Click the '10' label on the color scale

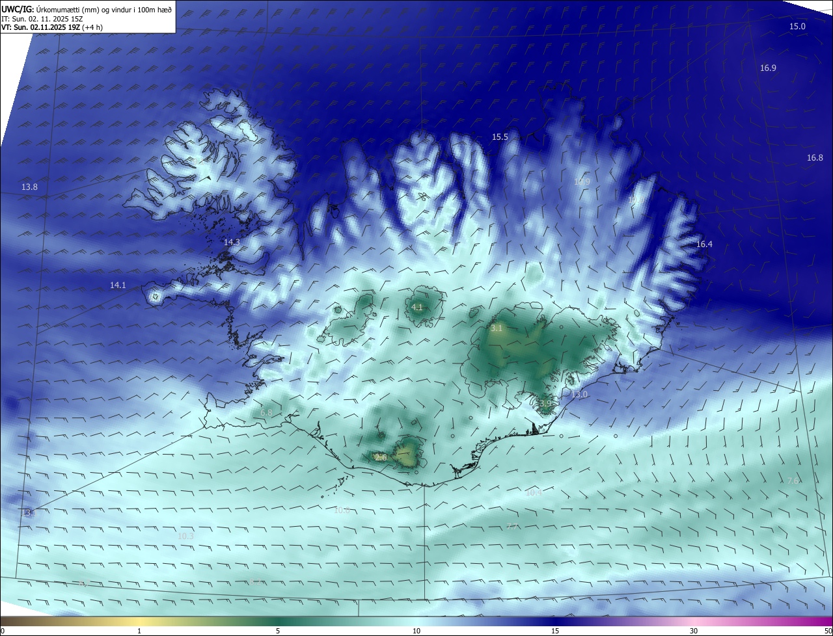pyautogui.click(x=416, y=631)
